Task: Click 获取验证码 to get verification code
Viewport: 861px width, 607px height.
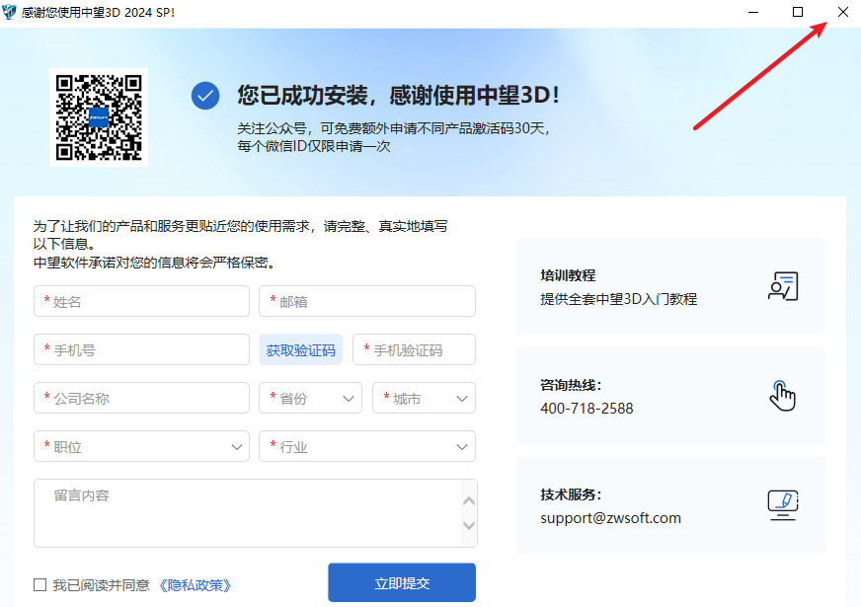Action: tap(301, 349)
